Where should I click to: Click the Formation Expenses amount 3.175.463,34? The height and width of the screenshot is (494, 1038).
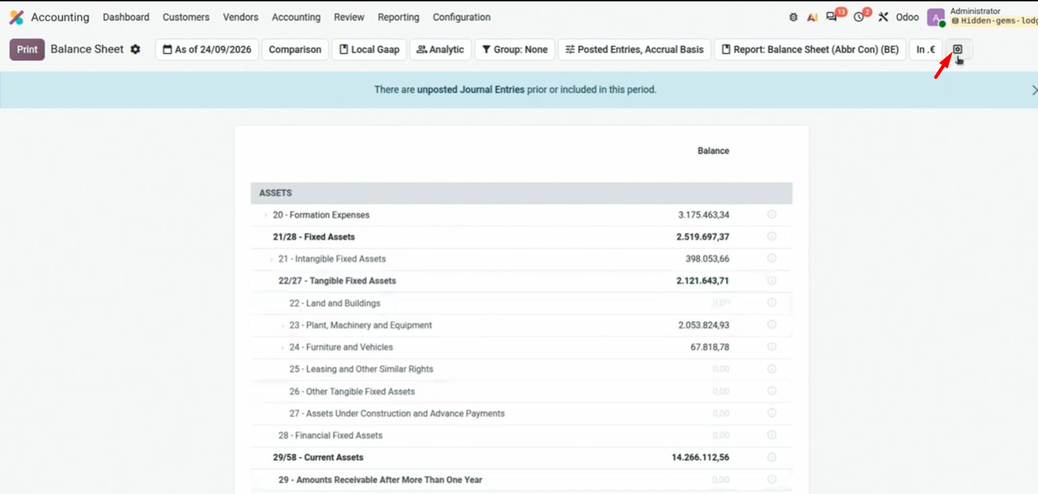tap(703, 215)
